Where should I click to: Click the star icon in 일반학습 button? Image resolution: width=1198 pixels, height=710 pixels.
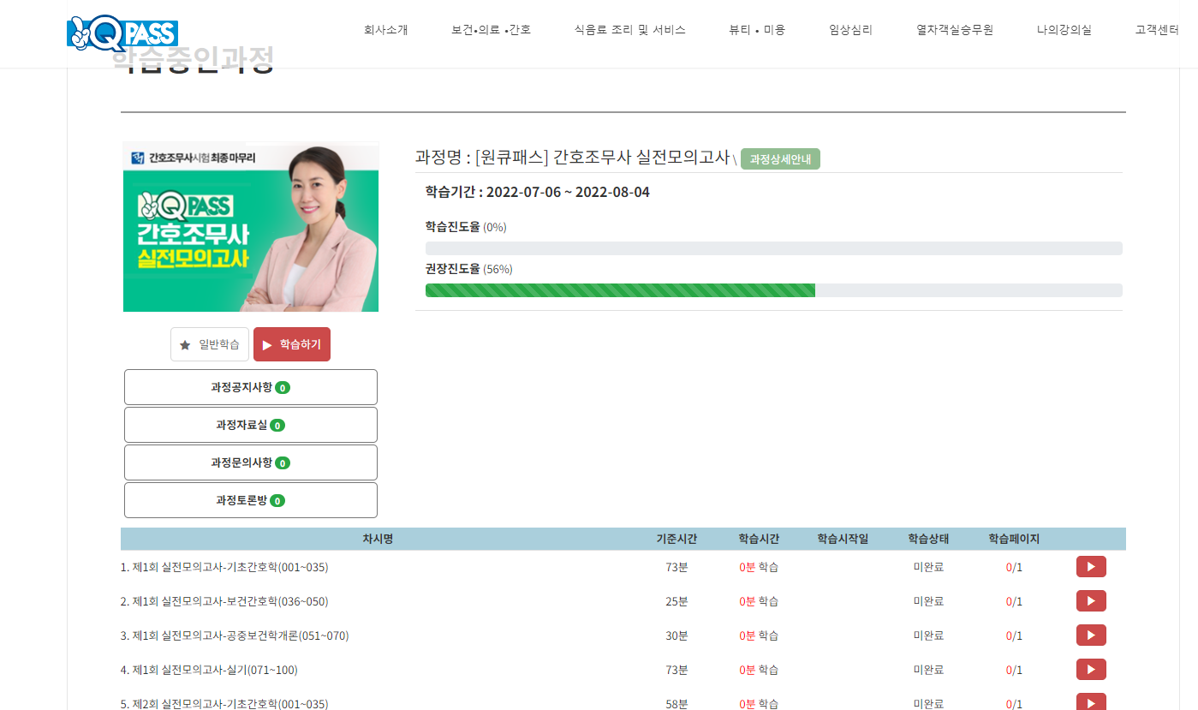point(185,345)
